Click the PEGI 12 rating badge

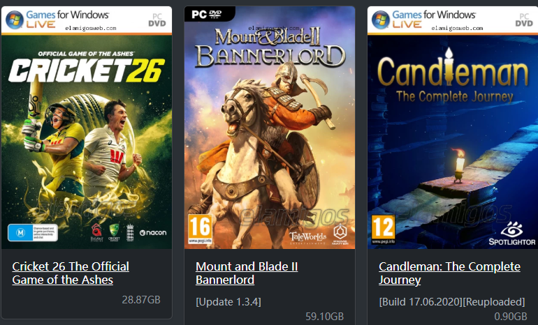[384, 229]
